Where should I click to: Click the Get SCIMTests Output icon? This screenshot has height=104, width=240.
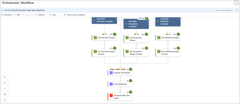coord(159,38)
